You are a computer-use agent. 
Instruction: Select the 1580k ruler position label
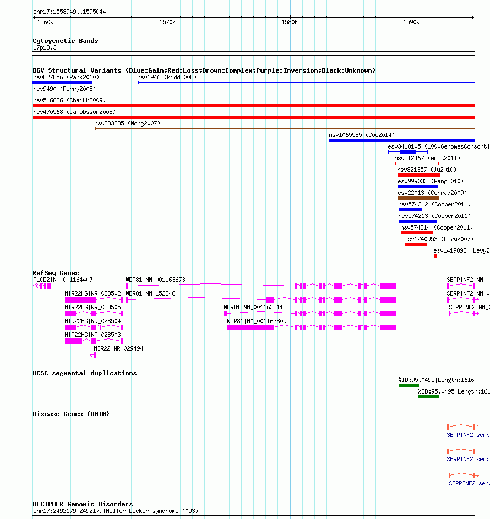(x=290, y=22)
